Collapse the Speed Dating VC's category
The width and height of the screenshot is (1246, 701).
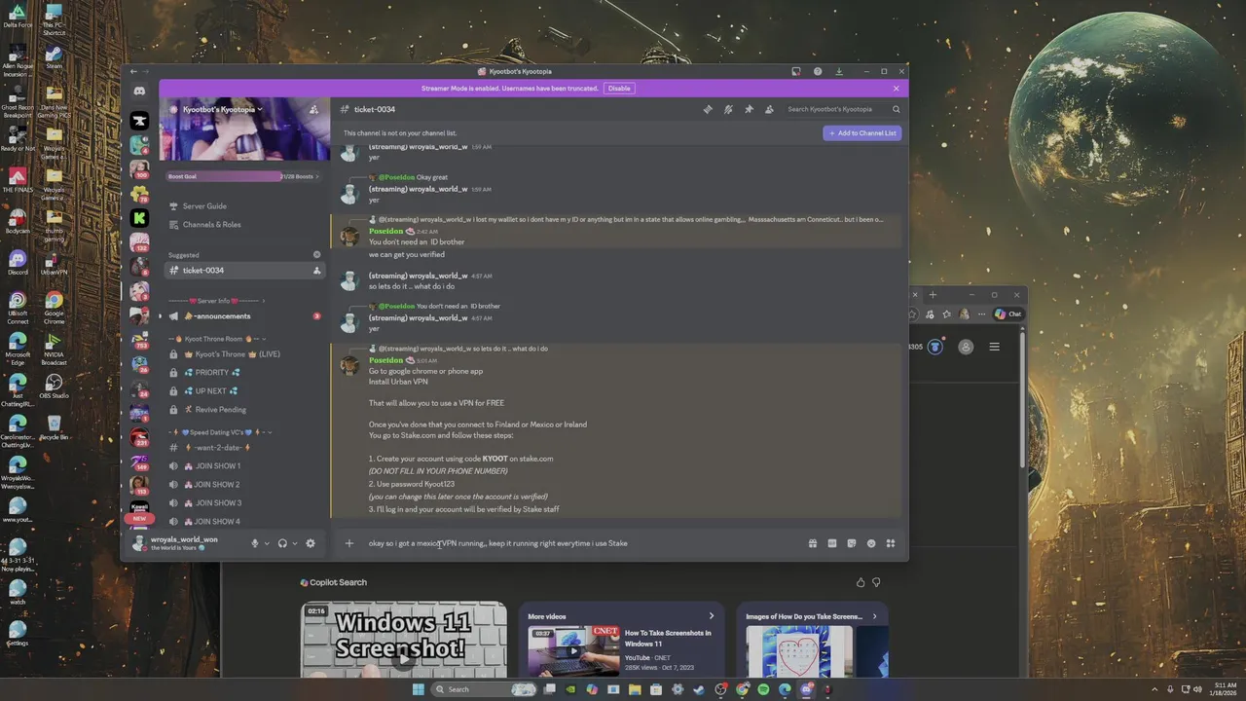click(218, 432)
